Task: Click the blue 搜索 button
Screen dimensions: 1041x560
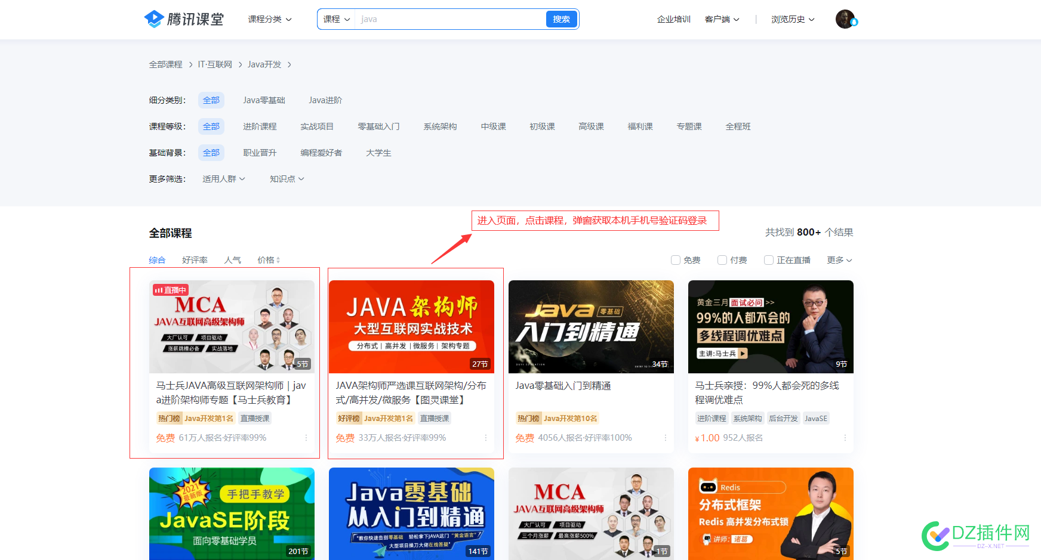Action: click(x=561, y=19)
